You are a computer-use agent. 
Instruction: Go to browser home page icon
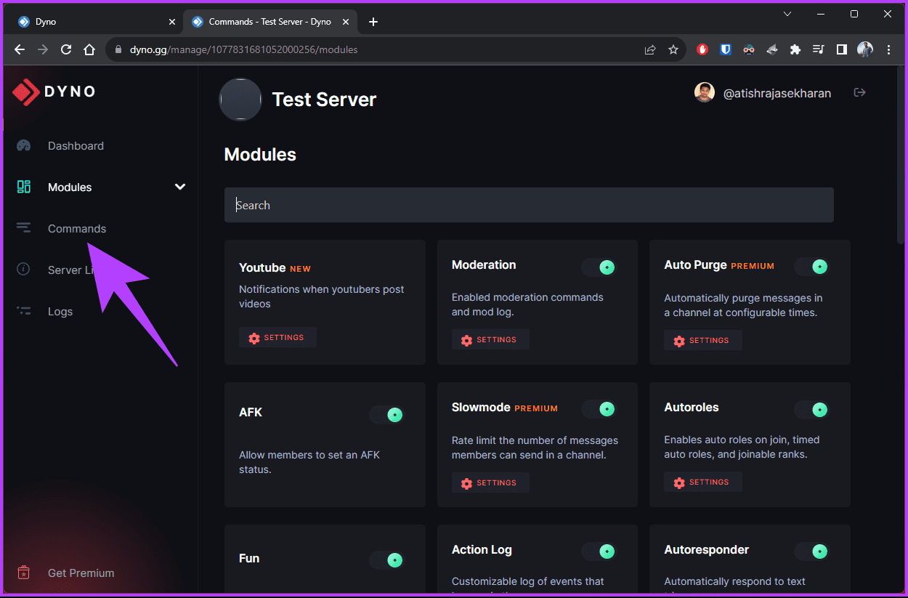click(89, 49)
